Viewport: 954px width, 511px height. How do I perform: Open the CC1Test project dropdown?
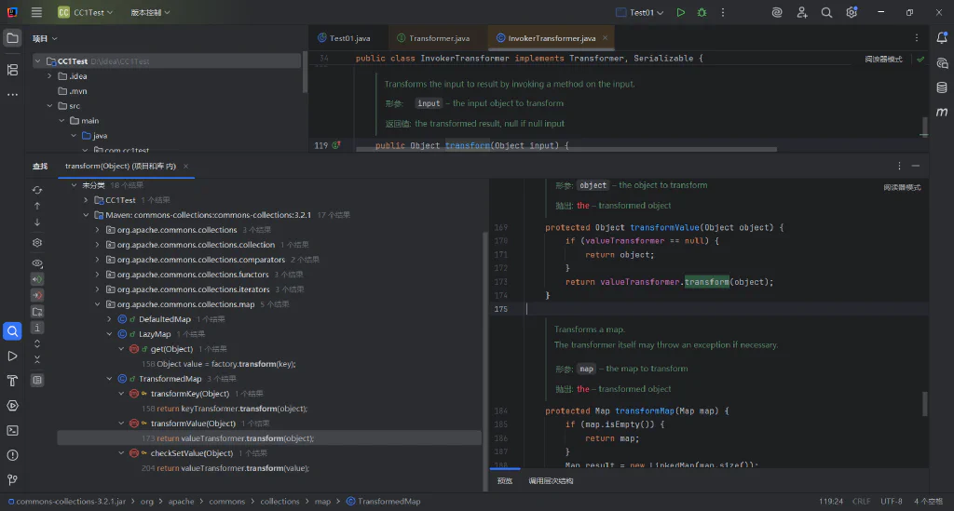pos(85,12)
